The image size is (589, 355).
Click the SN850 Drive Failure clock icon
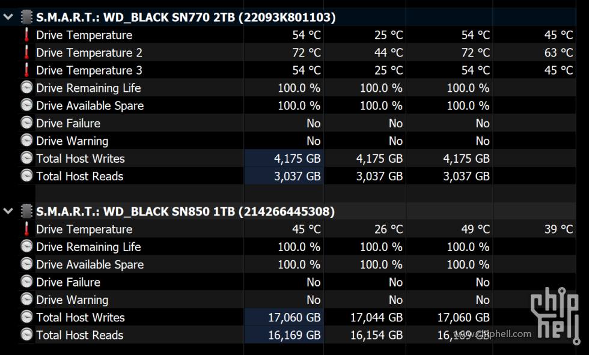point(26,282)
